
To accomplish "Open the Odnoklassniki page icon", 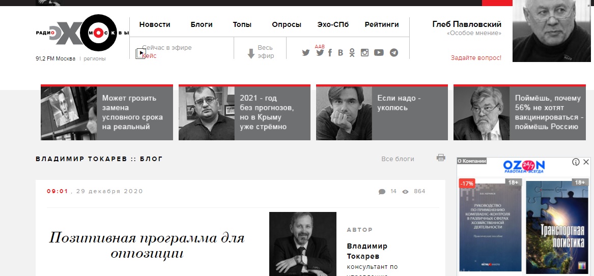I will coord(352,52).
